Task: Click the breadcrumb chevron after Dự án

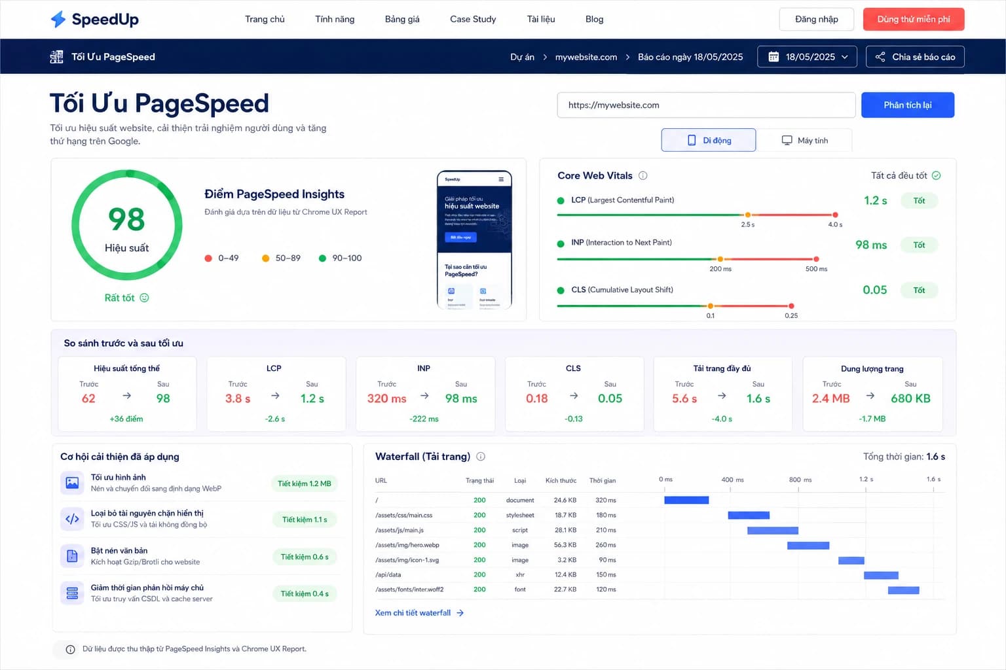Action: tap(545, 57)
